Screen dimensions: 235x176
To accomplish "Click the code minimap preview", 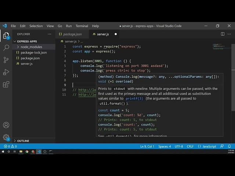I will [222, 47].
